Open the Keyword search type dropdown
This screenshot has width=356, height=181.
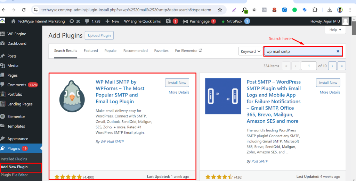pos(251,51)
